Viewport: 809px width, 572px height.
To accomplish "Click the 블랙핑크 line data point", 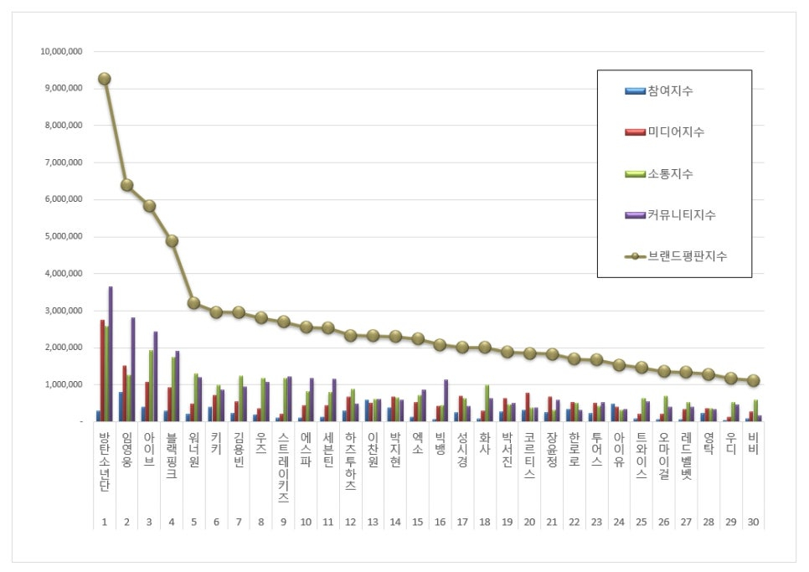I will point(172,240).
